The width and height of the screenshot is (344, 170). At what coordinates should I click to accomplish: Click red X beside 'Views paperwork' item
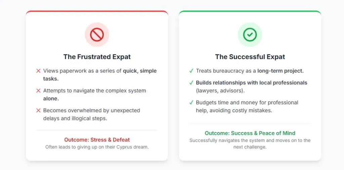38,71
